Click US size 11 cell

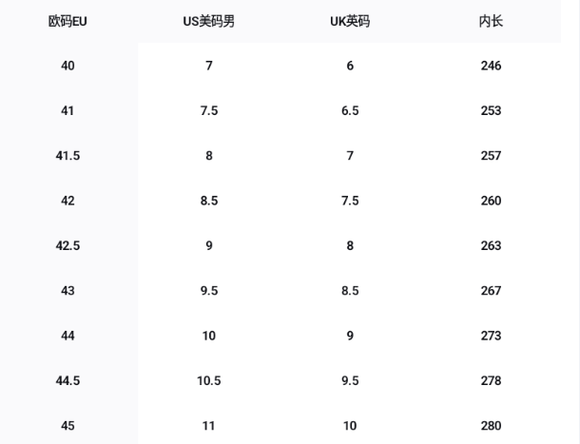coord(209,426)
